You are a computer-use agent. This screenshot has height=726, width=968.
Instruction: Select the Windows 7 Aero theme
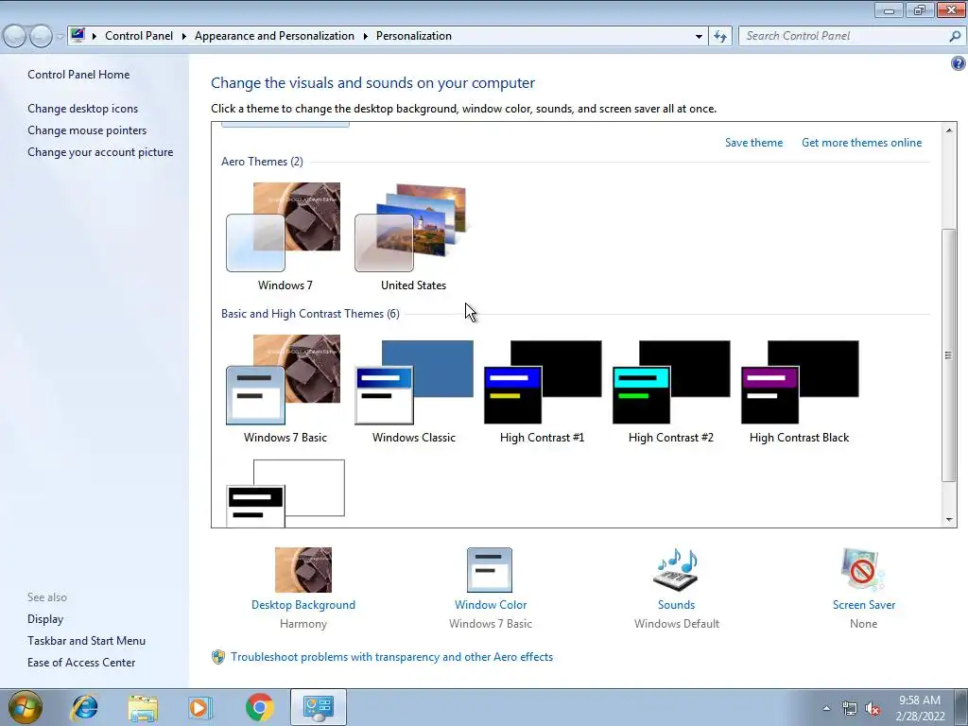[285, 237]
